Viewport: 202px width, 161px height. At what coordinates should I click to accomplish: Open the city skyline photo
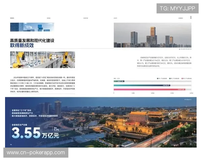coord(153,35)
